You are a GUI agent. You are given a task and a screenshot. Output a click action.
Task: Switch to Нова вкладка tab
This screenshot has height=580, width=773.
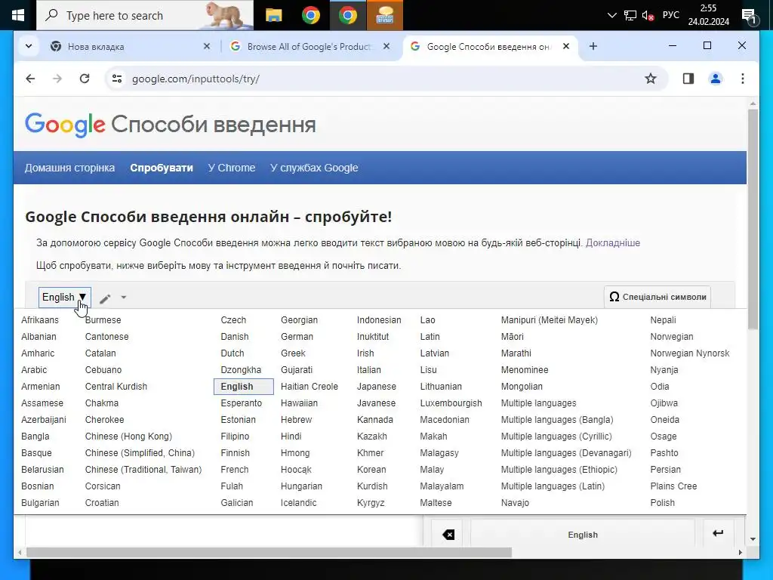[130, 46]
